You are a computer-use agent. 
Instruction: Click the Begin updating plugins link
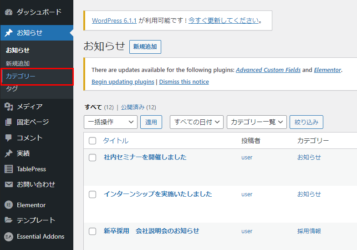123,82
